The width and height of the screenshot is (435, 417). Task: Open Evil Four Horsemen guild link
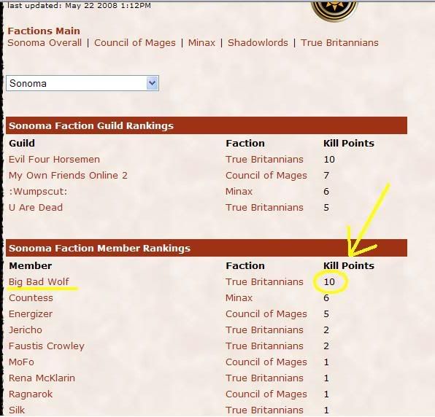(54, 160)
